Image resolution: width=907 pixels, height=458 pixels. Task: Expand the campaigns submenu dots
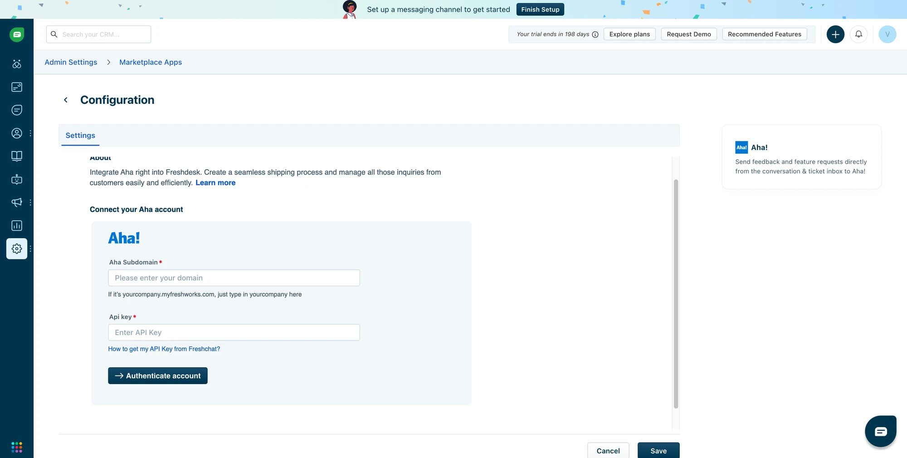point(30,202)
